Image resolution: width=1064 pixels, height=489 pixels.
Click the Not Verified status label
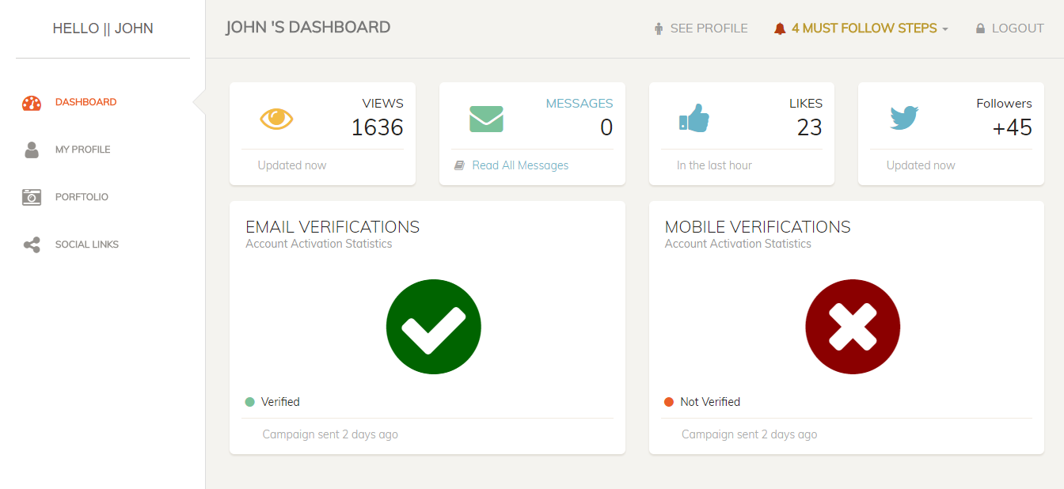tap(710, 402)
